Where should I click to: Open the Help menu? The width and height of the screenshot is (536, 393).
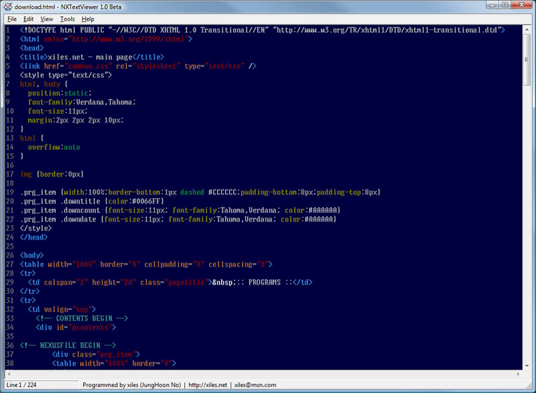88,19
